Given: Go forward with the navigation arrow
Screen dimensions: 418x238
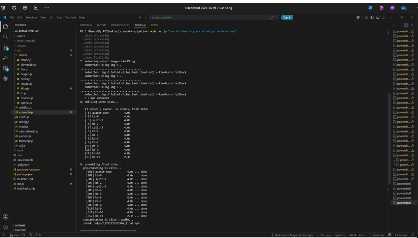Looking at the screenshot, I should pyautogui.click(x=145, y=17).
